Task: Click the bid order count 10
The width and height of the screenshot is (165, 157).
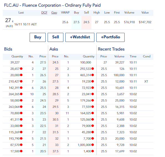Action: pos(32,94)
